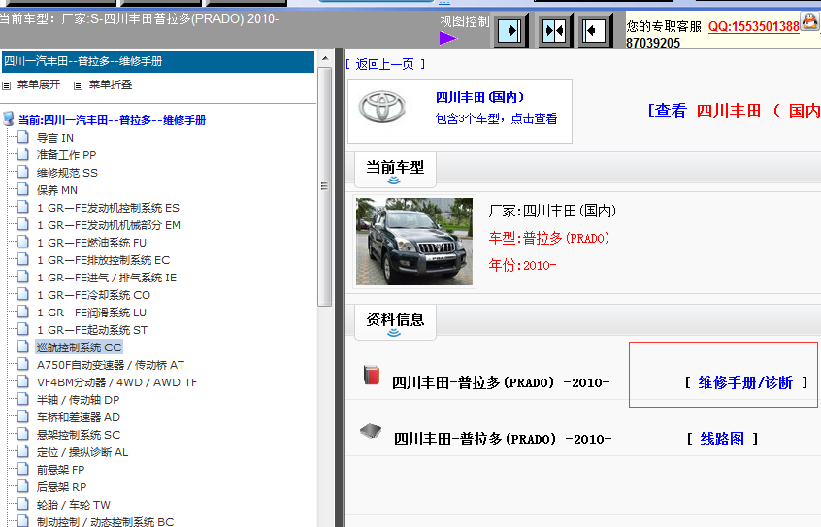Click the chevron under 当前车型 heading

(394, 181)
